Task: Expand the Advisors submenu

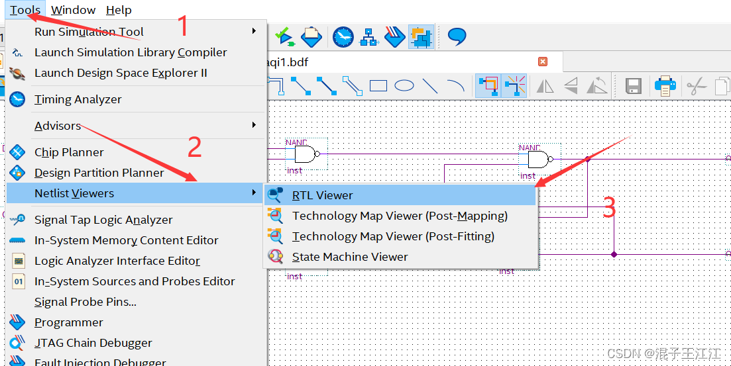Action: [x=136, y=126]
